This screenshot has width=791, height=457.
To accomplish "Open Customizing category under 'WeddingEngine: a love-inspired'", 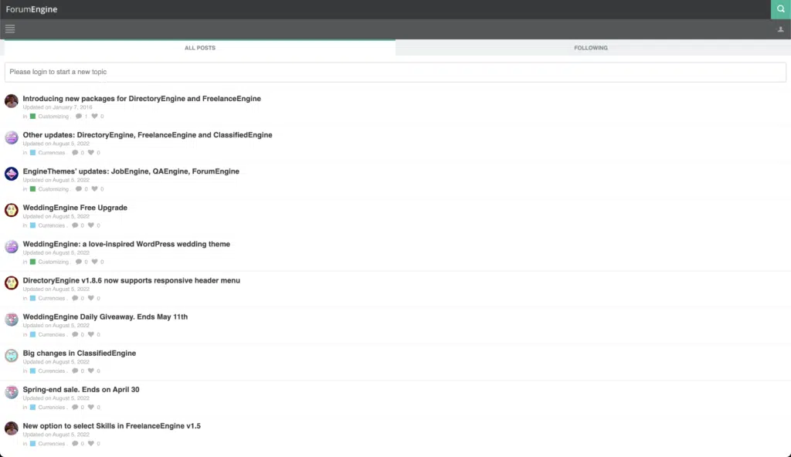I will tap(53, 262).
